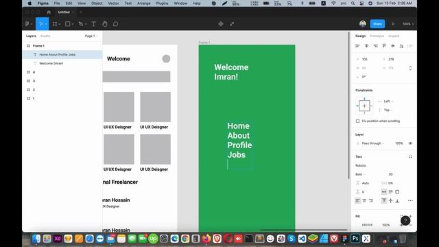The width and height of the screenshot is (439, 247).
Task: Click Align text middle icon
Action: [391, 201]
